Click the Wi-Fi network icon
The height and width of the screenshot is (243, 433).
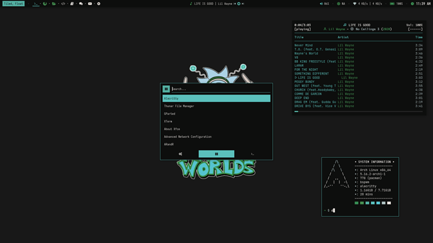(355, 4)
